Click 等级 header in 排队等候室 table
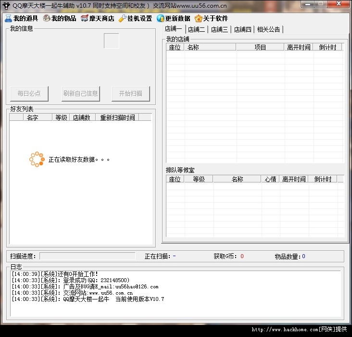 point(199,179)
